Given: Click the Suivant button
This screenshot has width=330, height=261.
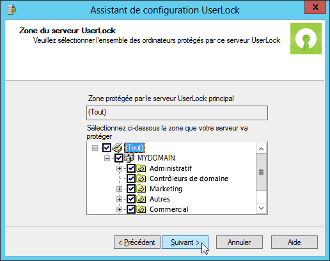Looking at the screenshot, I should coord(185,242).
